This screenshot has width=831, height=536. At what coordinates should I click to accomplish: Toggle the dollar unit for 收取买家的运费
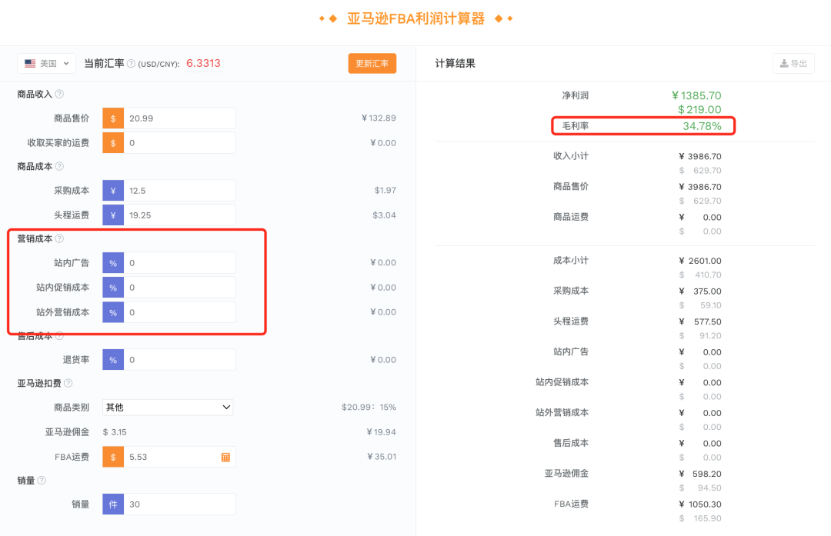click(x=113, y=143)
